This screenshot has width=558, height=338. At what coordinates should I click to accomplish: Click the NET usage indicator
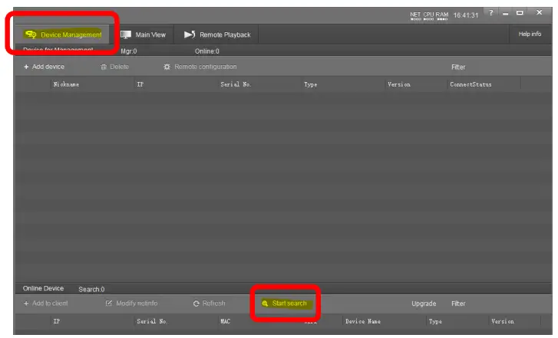415,16
